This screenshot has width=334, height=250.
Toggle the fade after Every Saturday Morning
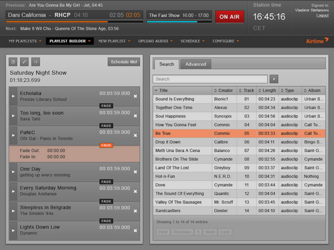pyautogui.click(x=106, y=201)
